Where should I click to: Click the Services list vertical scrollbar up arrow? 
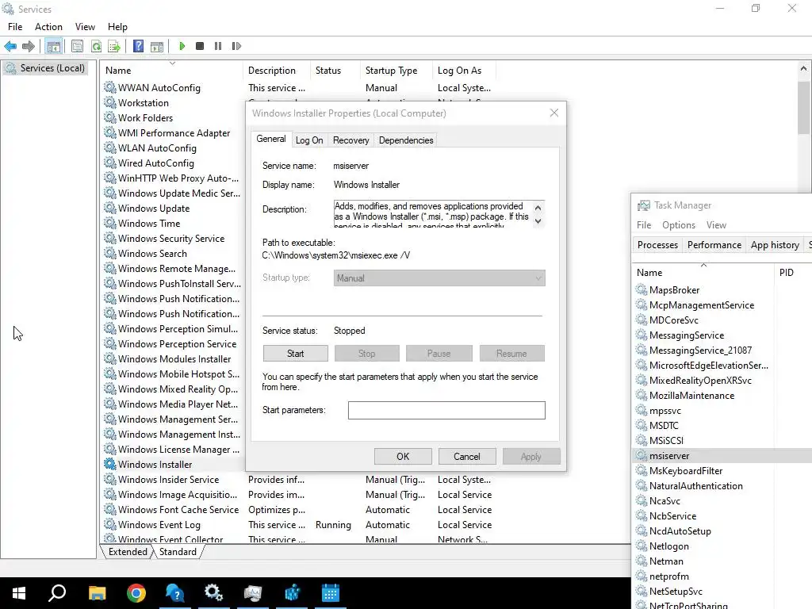pos(803,68)
